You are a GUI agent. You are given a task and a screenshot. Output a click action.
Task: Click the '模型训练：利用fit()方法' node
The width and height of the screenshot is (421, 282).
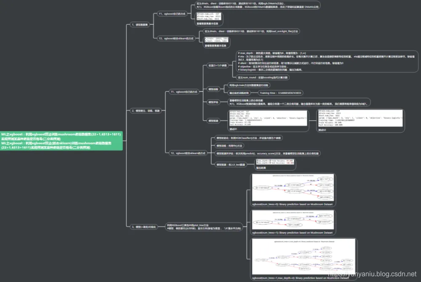point(229,146)
